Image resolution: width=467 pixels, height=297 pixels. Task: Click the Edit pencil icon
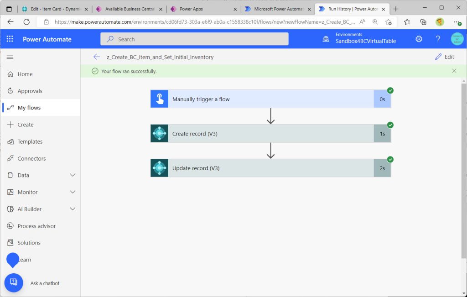tap(438, 57)
